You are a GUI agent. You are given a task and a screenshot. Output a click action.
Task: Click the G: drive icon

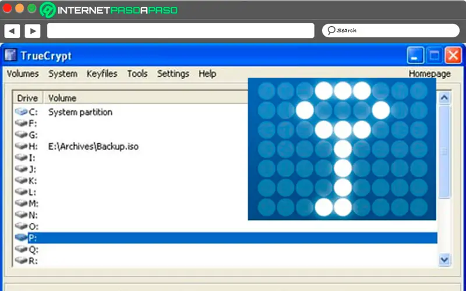click(x=21, y=134)
